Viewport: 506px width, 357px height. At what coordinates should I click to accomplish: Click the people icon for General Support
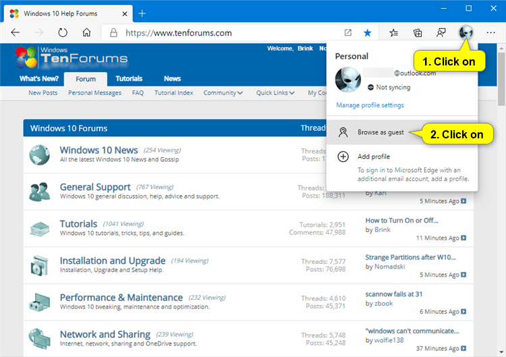[x=39, y=192]
